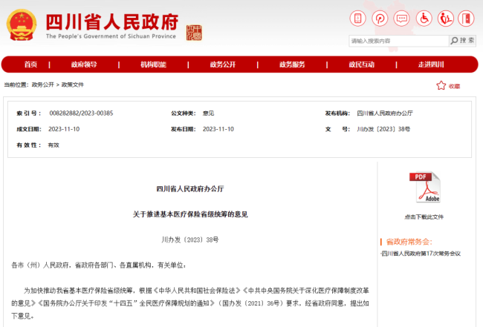Click the 四川省人民政府 site title
The width and height of the screenshot is (483, 327).
pos(112,22)
